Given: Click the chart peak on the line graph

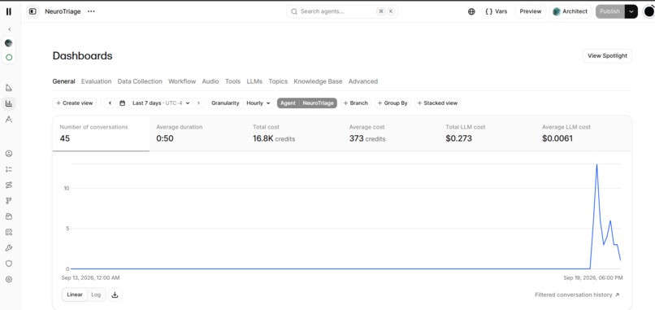Looking at the screenshot, I should click(x=596, y=164).
